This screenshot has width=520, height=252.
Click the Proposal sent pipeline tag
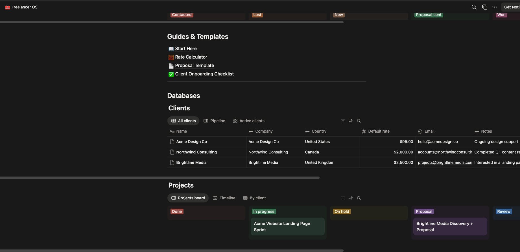(x=429, y=15)
